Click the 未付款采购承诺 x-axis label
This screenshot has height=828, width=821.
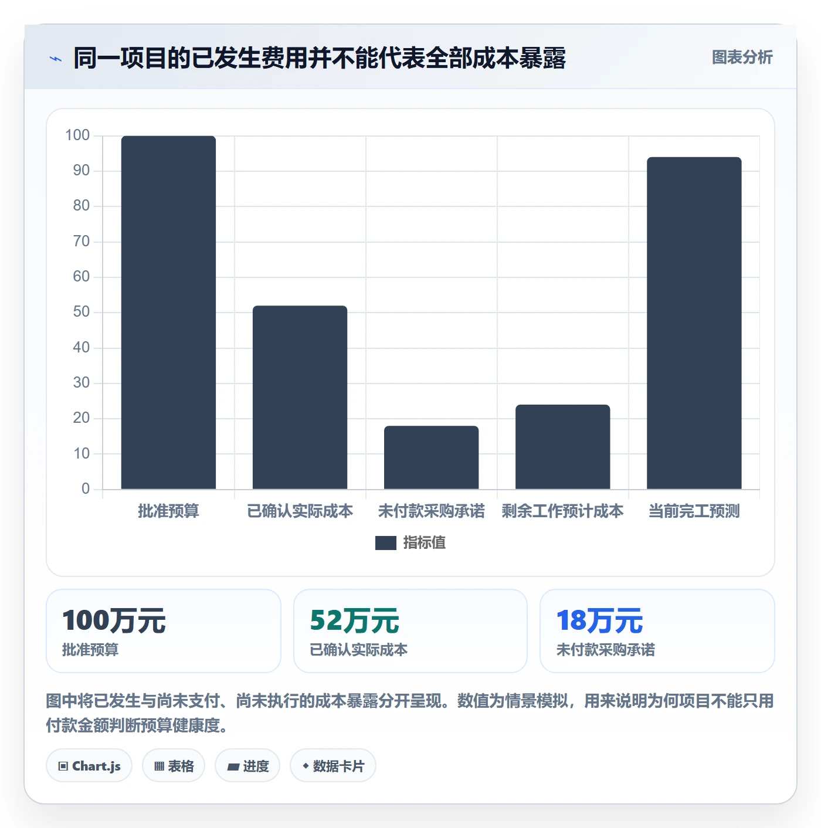click(431, 511)
